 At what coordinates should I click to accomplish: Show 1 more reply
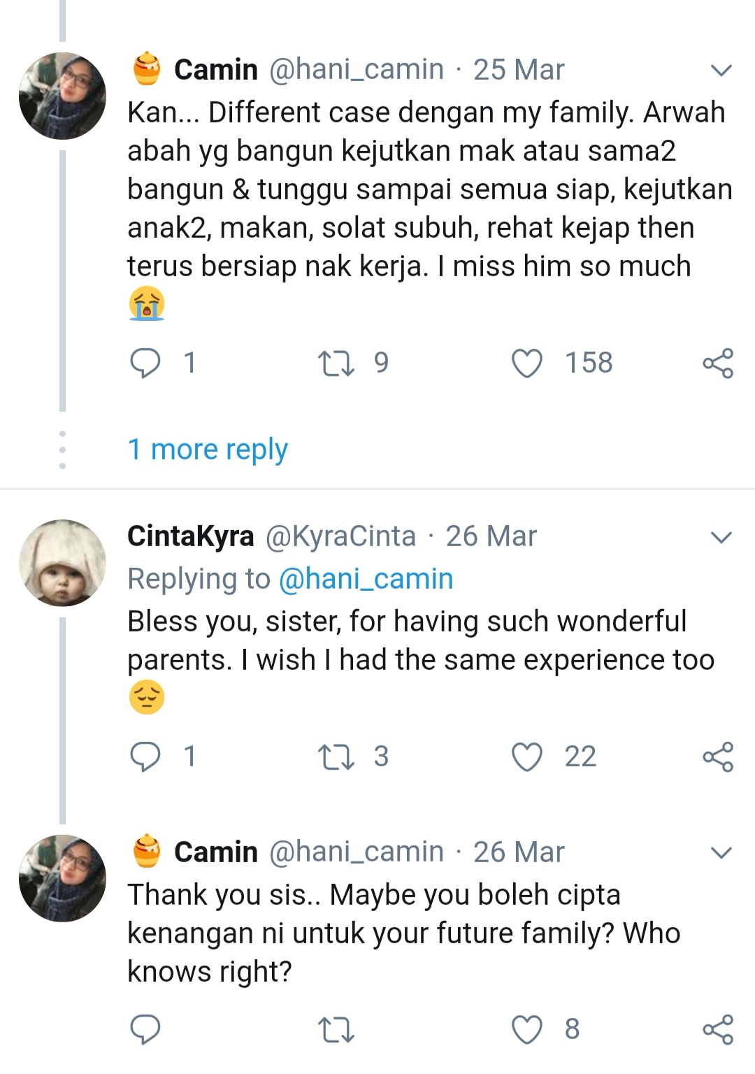tap(208, 449)
